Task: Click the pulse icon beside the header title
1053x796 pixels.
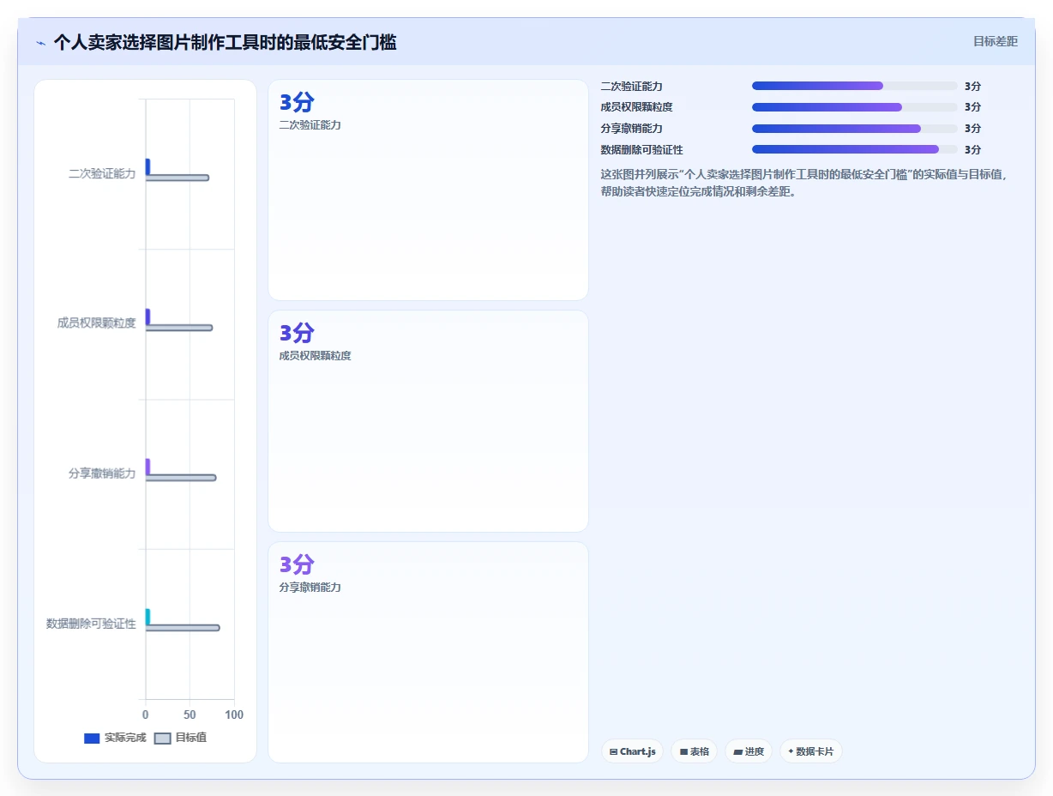Action: point(41,43)
